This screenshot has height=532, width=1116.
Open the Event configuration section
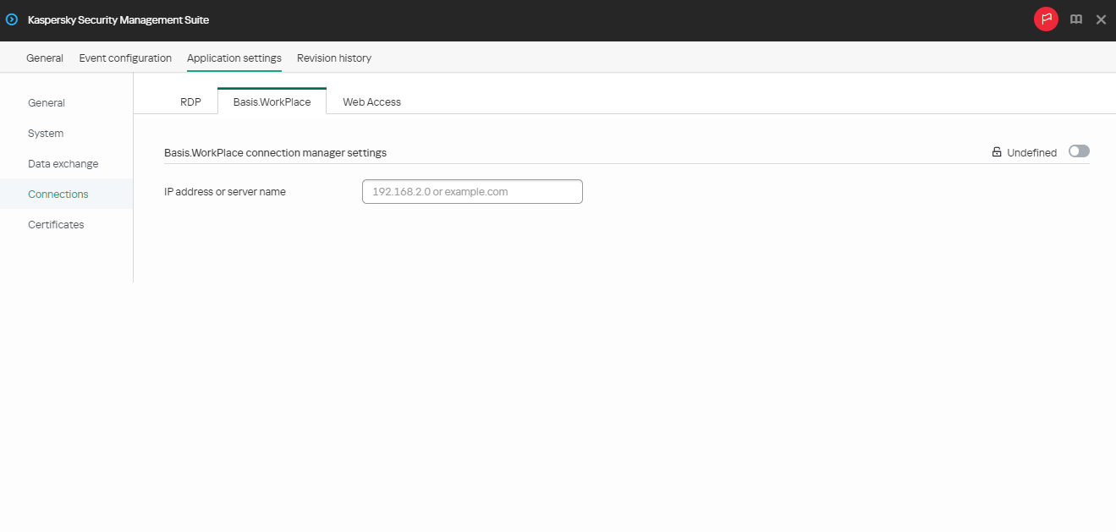click(124, 58)
